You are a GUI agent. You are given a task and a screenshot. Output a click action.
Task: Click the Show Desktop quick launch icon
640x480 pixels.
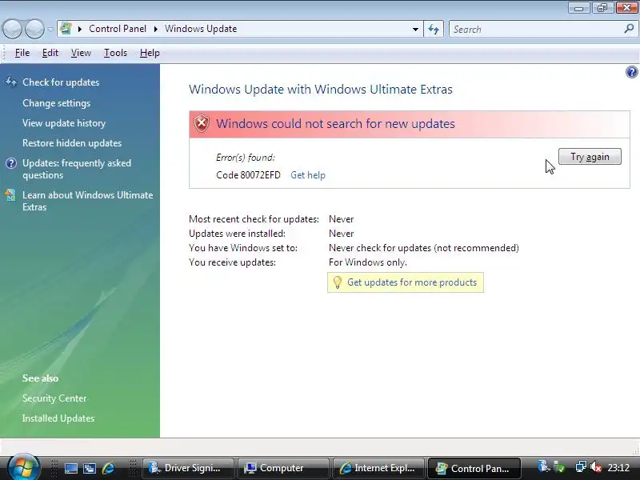click(70, 468)
